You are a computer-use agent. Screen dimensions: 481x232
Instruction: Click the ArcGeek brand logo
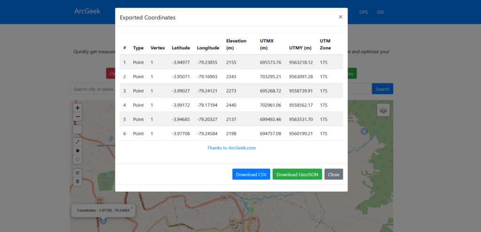[x=87, y=11]
